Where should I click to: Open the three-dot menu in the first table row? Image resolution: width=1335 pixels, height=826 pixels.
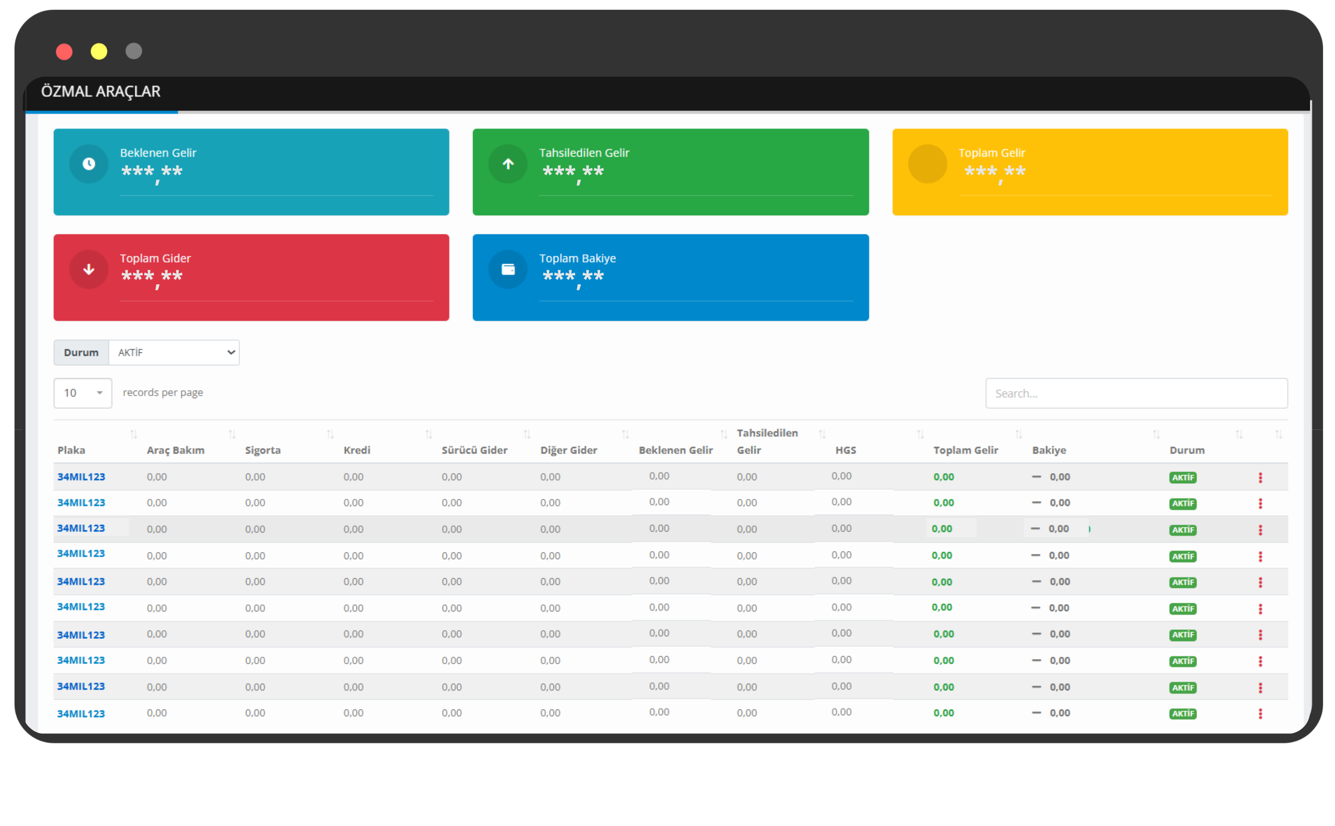pos(1260,477)
